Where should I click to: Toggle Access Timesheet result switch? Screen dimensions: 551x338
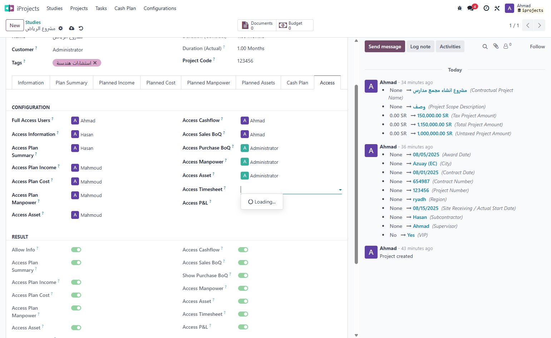point(243,314)
